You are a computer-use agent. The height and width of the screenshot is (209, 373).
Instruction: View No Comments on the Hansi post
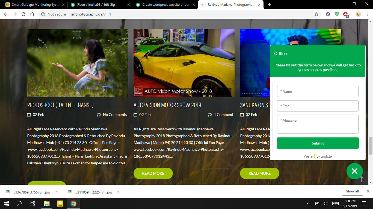112,115
